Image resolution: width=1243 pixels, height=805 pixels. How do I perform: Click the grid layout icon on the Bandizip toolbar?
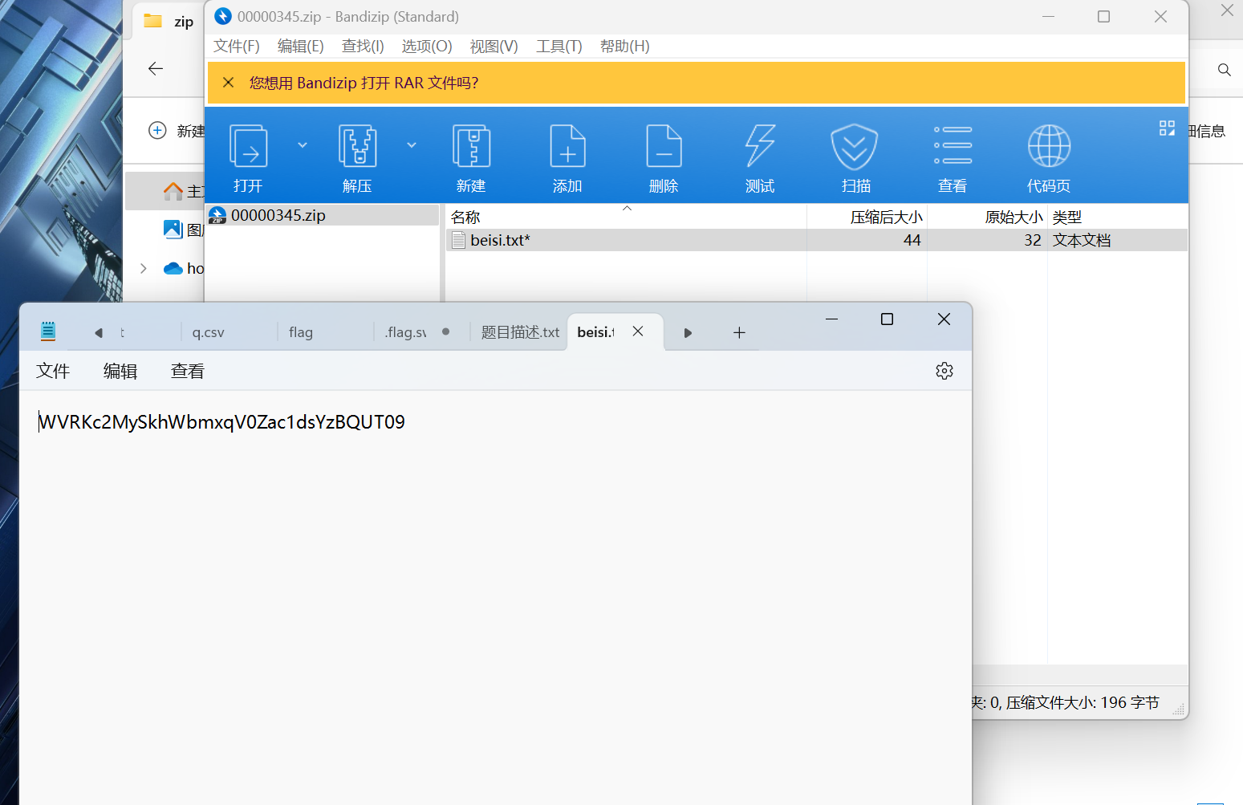pyautogui.click(x=1167, y=128)
